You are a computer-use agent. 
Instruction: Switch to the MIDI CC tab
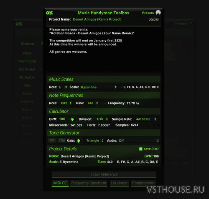click(60, 183)
